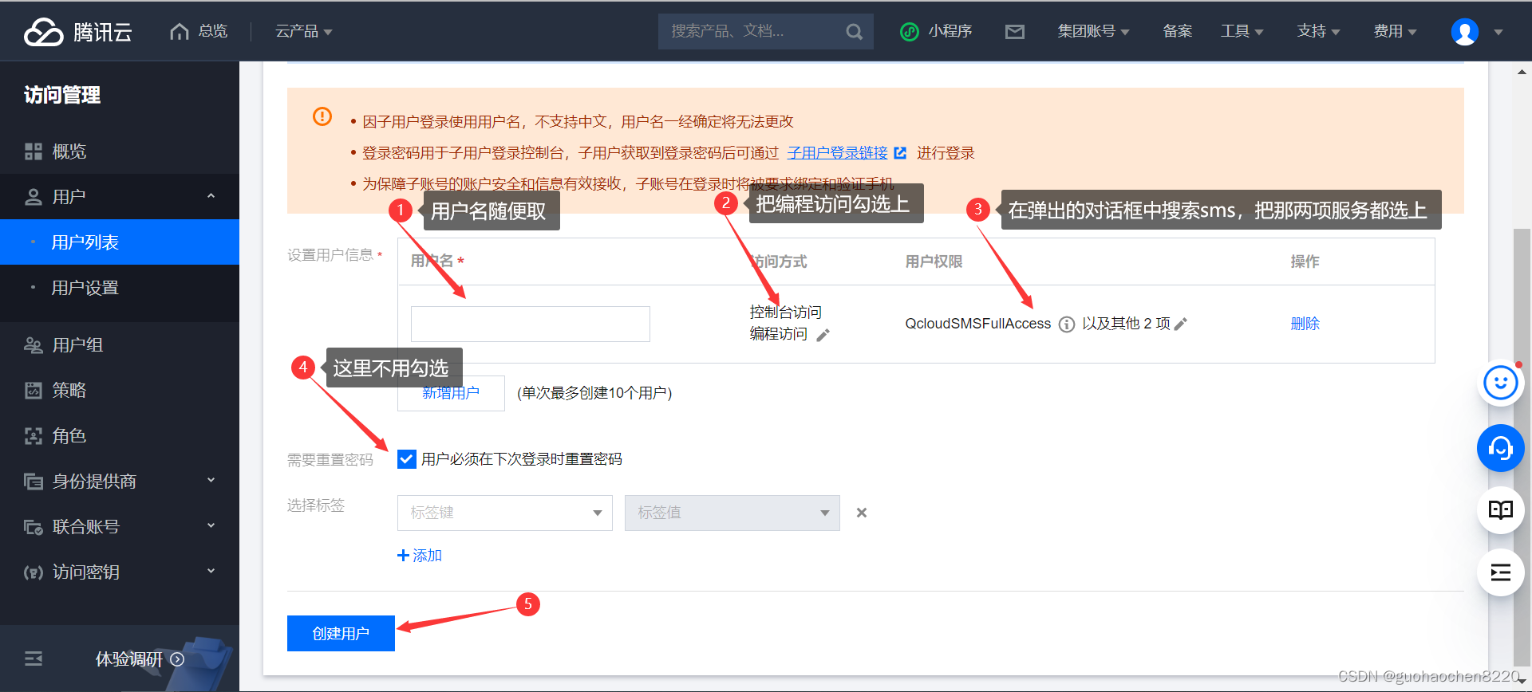Collapse the sidebar with the bottom menu icon
The image size is (1532, 692).
point(34,659)
